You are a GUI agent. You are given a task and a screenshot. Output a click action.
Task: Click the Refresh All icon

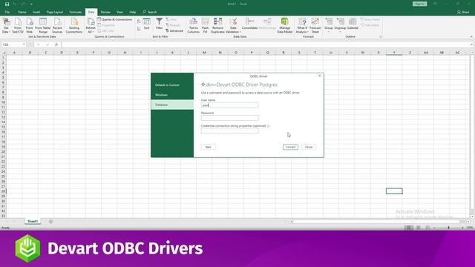pyautogui.click(x=91, y=22)
